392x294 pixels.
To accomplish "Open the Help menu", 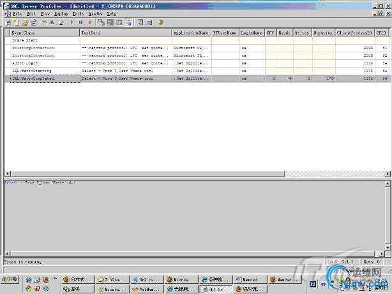I will tap(112, 14).
